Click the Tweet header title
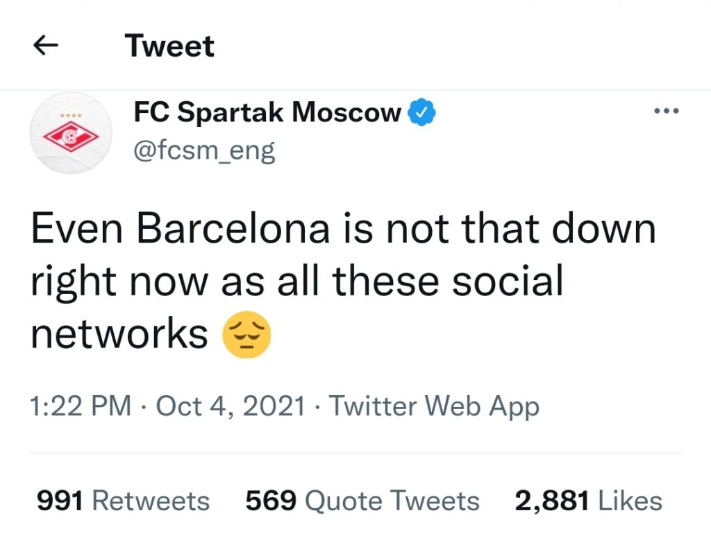The image size is (711, 547). click(x=169, y=46)
